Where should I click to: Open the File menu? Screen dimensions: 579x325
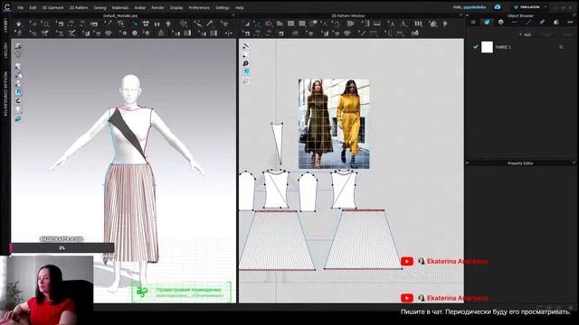click(20, 7)
